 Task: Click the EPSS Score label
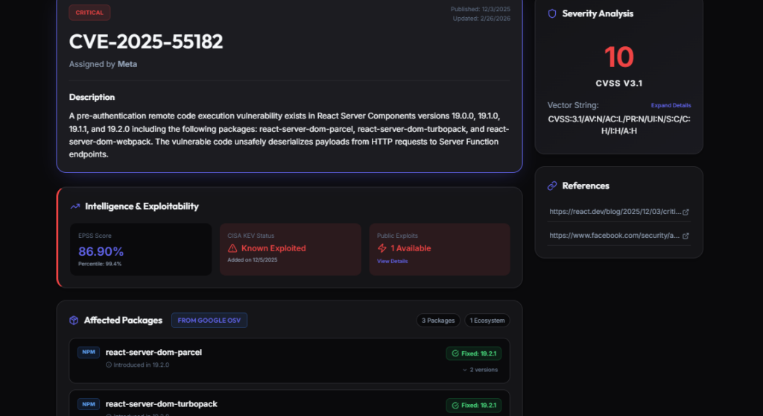pos(95,236)
